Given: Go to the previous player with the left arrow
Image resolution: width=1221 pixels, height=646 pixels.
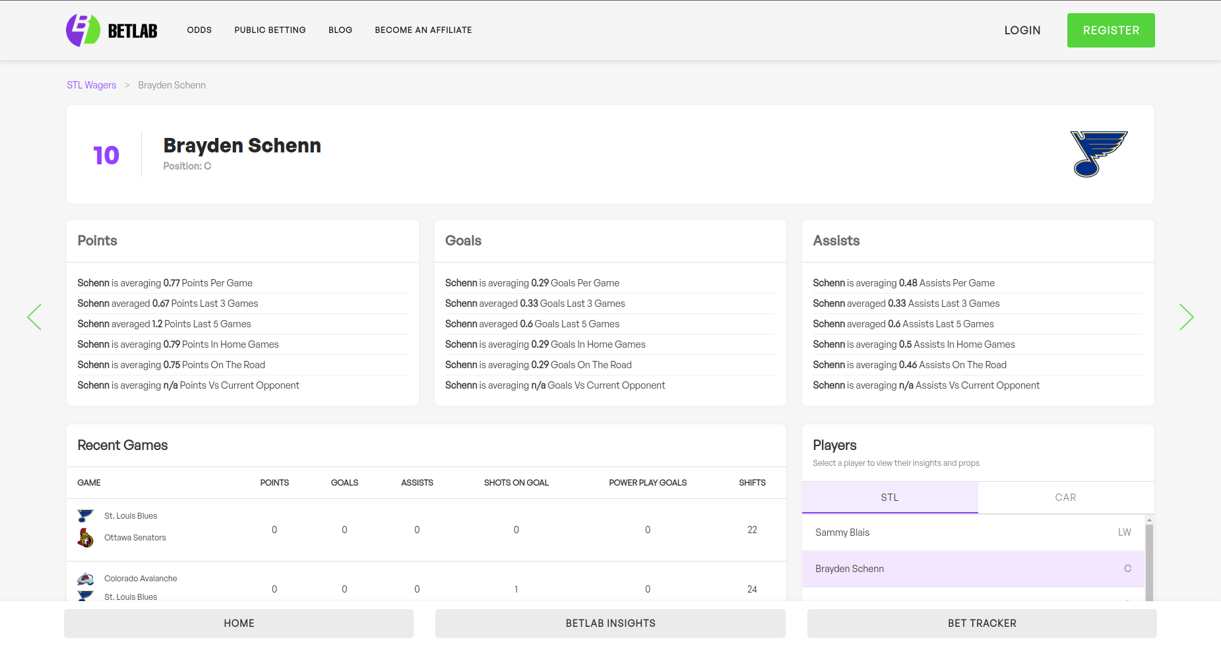Looking at the screenshot, I should [34, 317].
